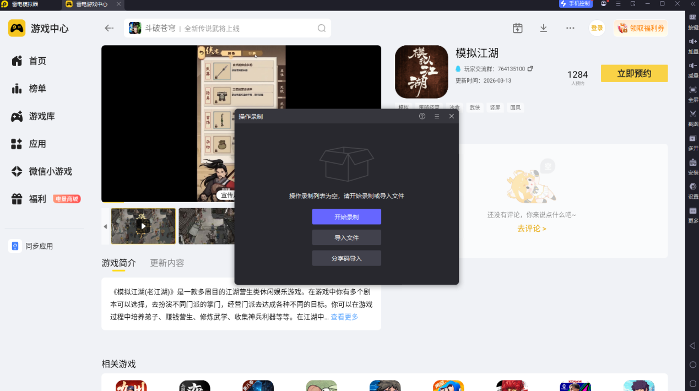Open 更多 in right toolbar

[693, 215]
